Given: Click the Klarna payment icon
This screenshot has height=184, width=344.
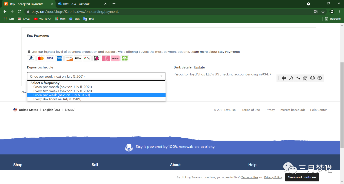Looking at the screenshot, I should (115, 58).
